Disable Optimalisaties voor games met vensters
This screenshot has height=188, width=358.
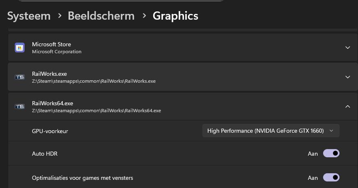[x=331, y=178]
